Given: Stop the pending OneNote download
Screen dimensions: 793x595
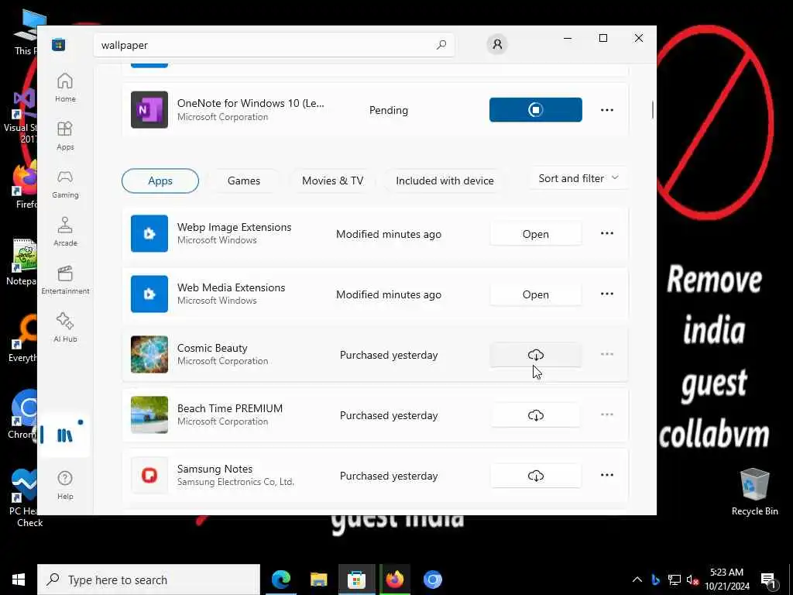Looking at the screenshot, I should (536, 110).
